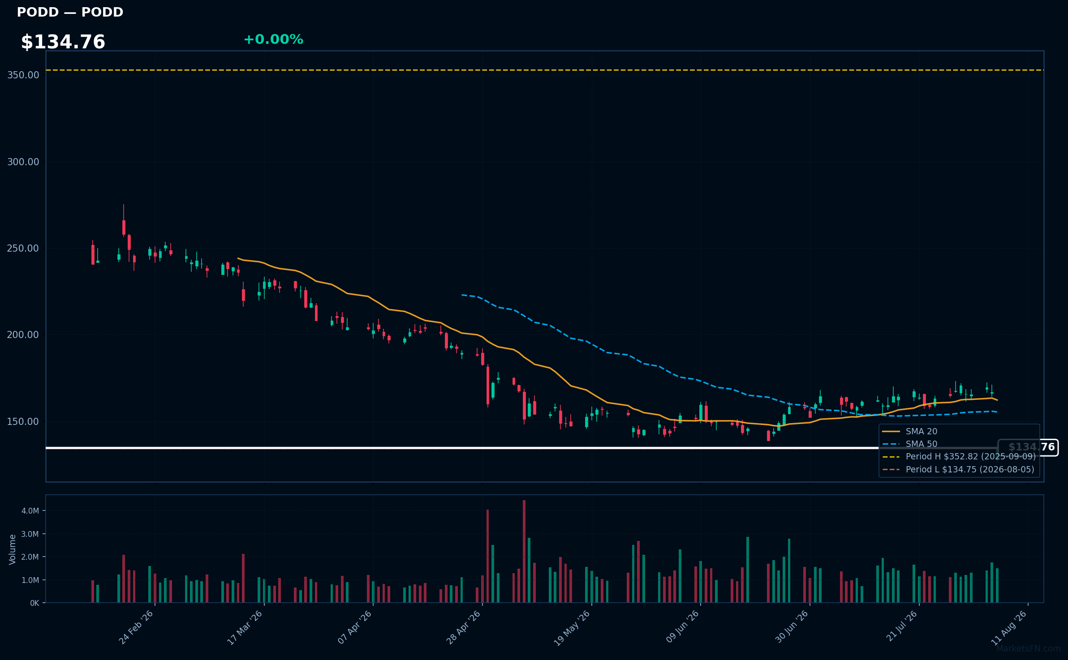Select the Period H $352.82 legend entry
This screenshot has width=1068, height=660.
[959, 456]
